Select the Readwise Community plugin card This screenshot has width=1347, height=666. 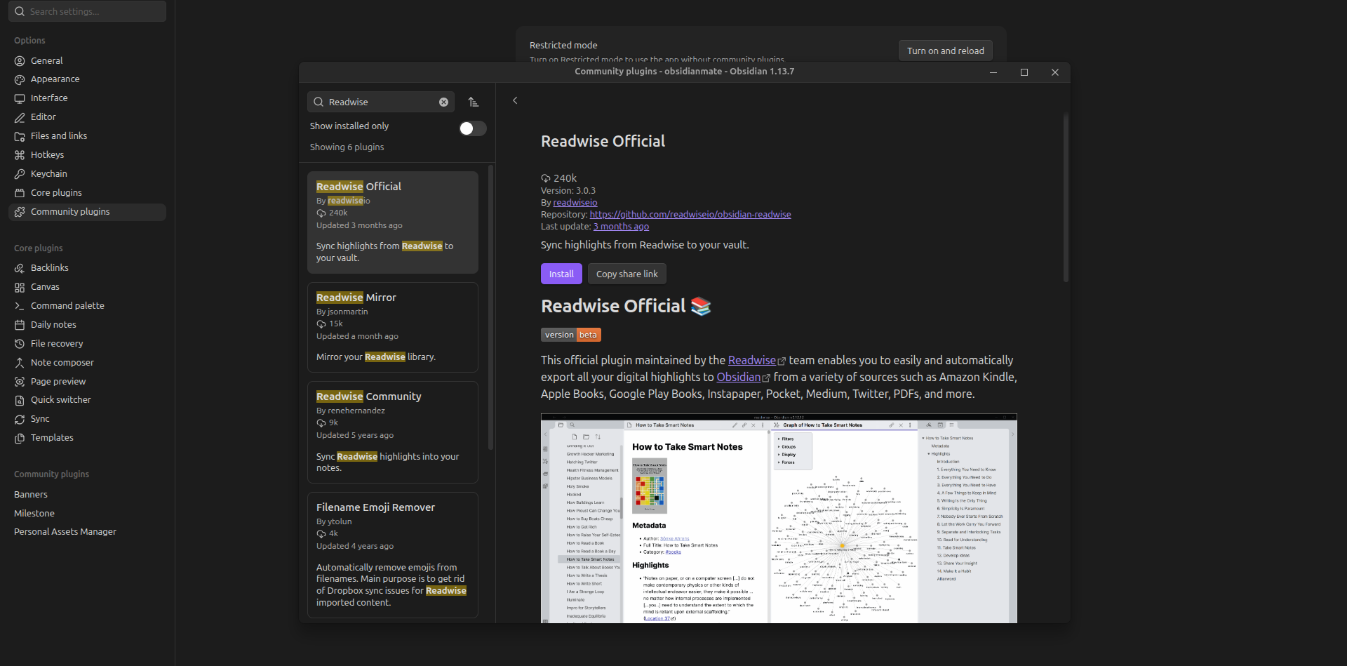pyautogui.click(x=393, y=432)
